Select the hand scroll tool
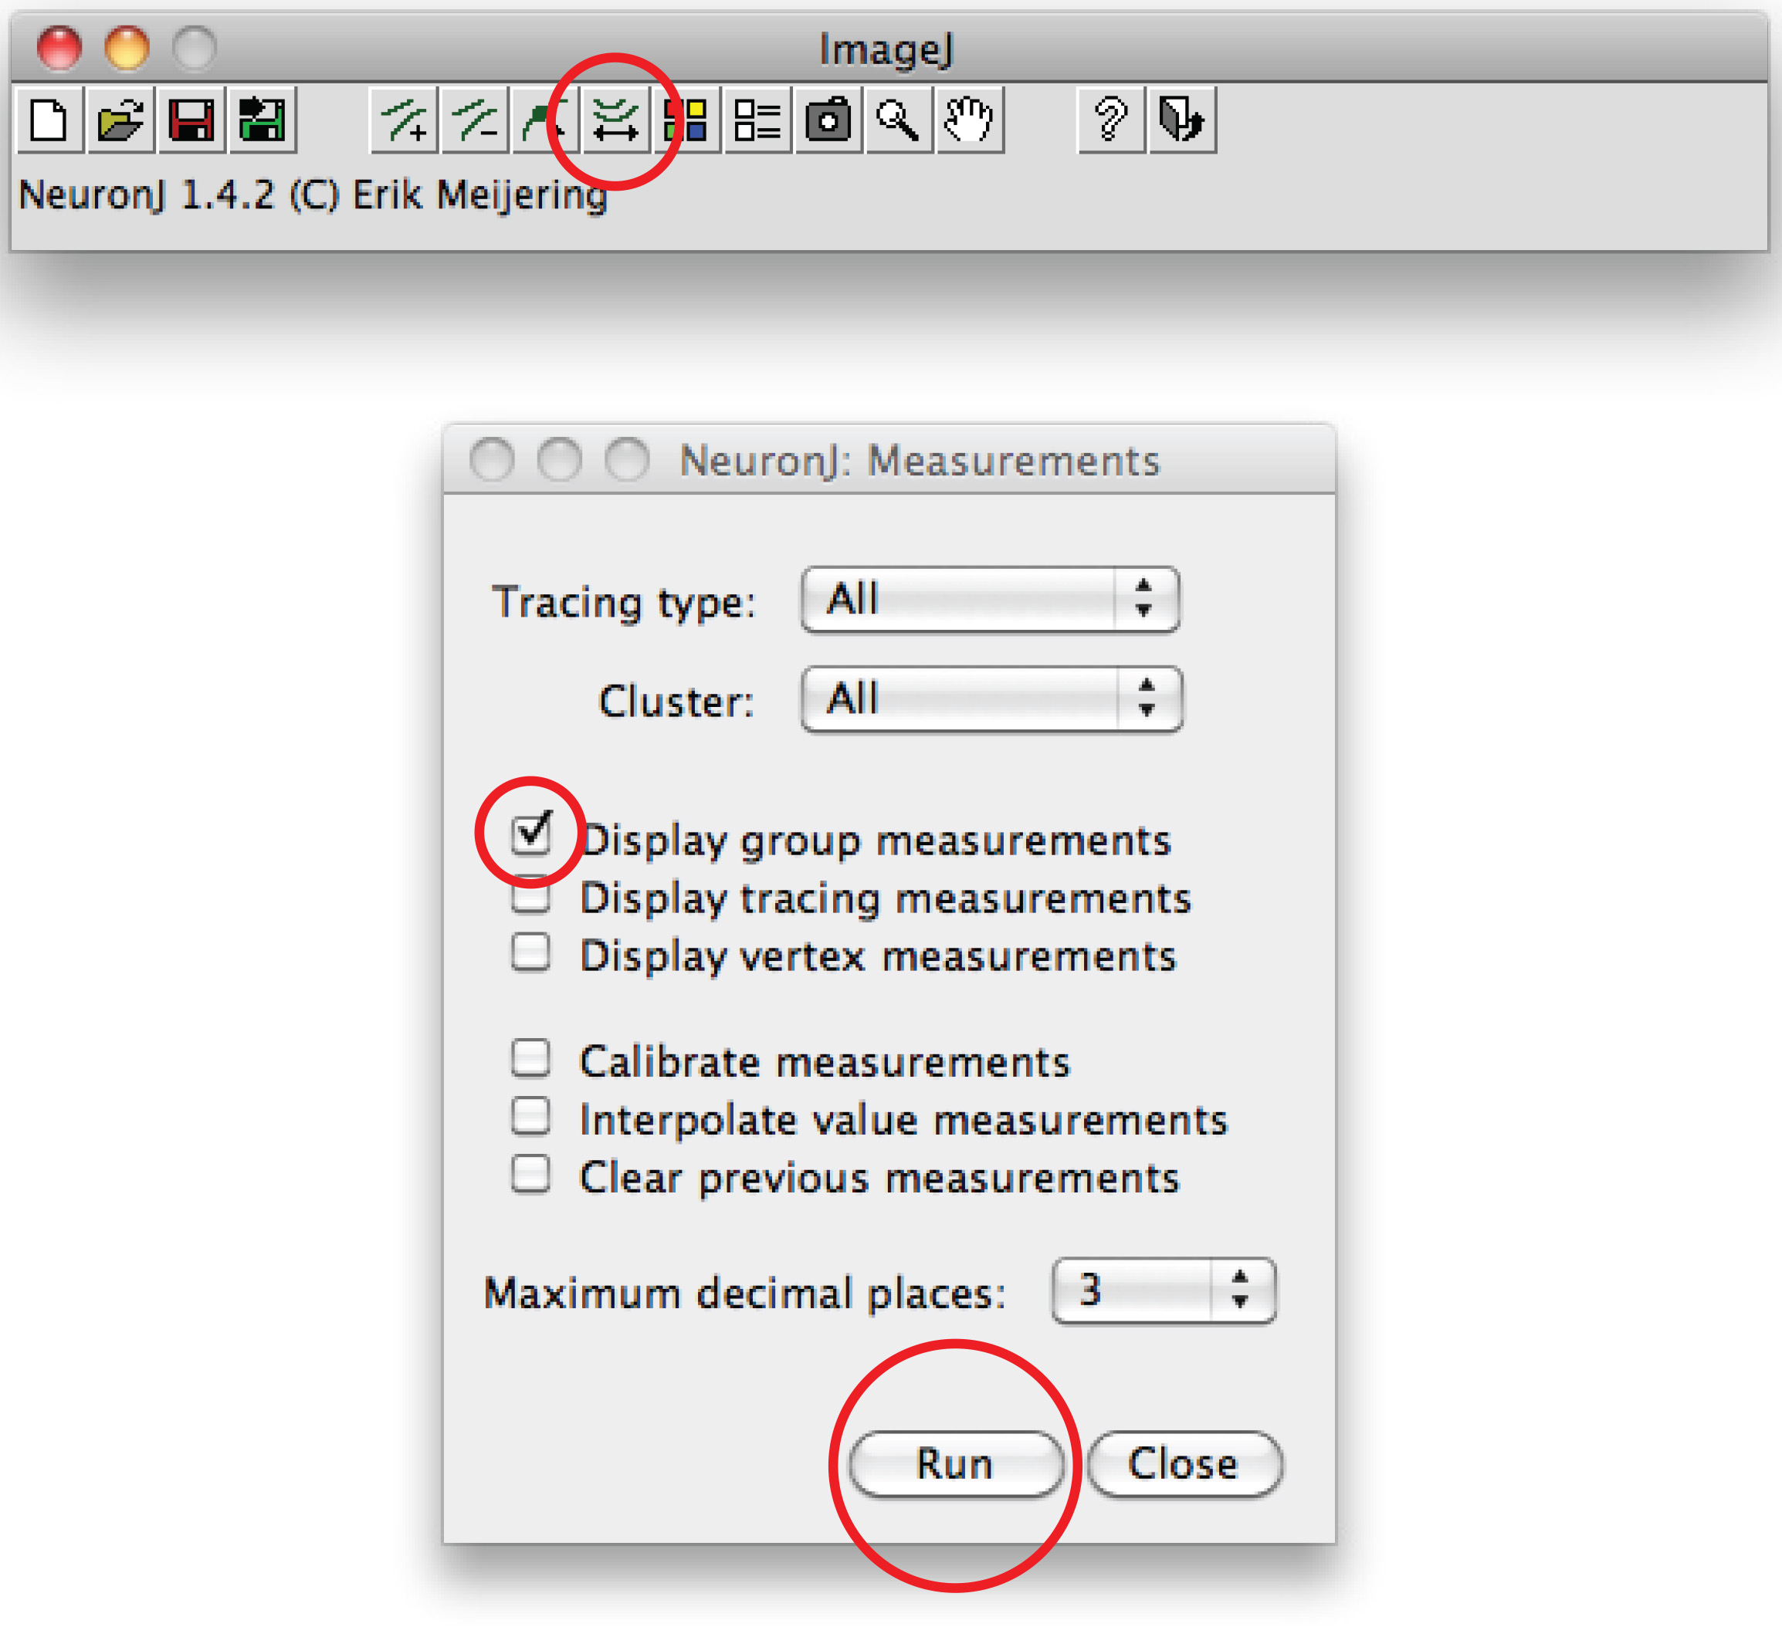 tap(970, 120)
